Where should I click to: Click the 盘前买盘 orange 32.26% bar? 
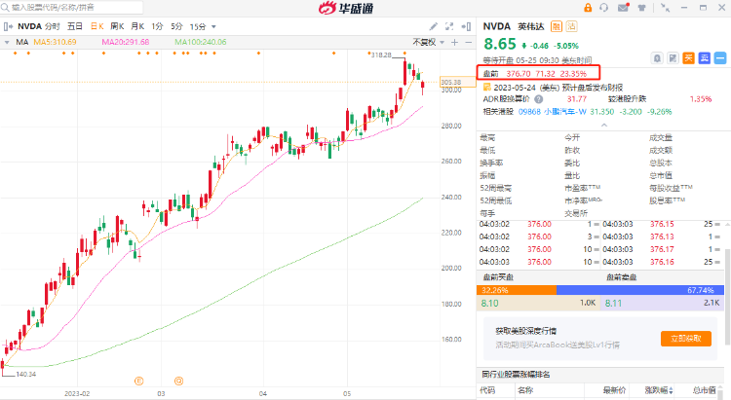coord(517,290)
